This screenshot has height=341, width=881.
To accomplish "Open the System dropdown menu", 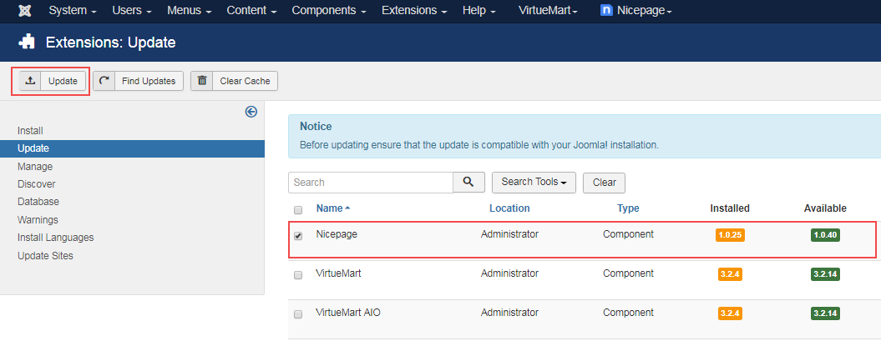I will [x=73, y=11].
